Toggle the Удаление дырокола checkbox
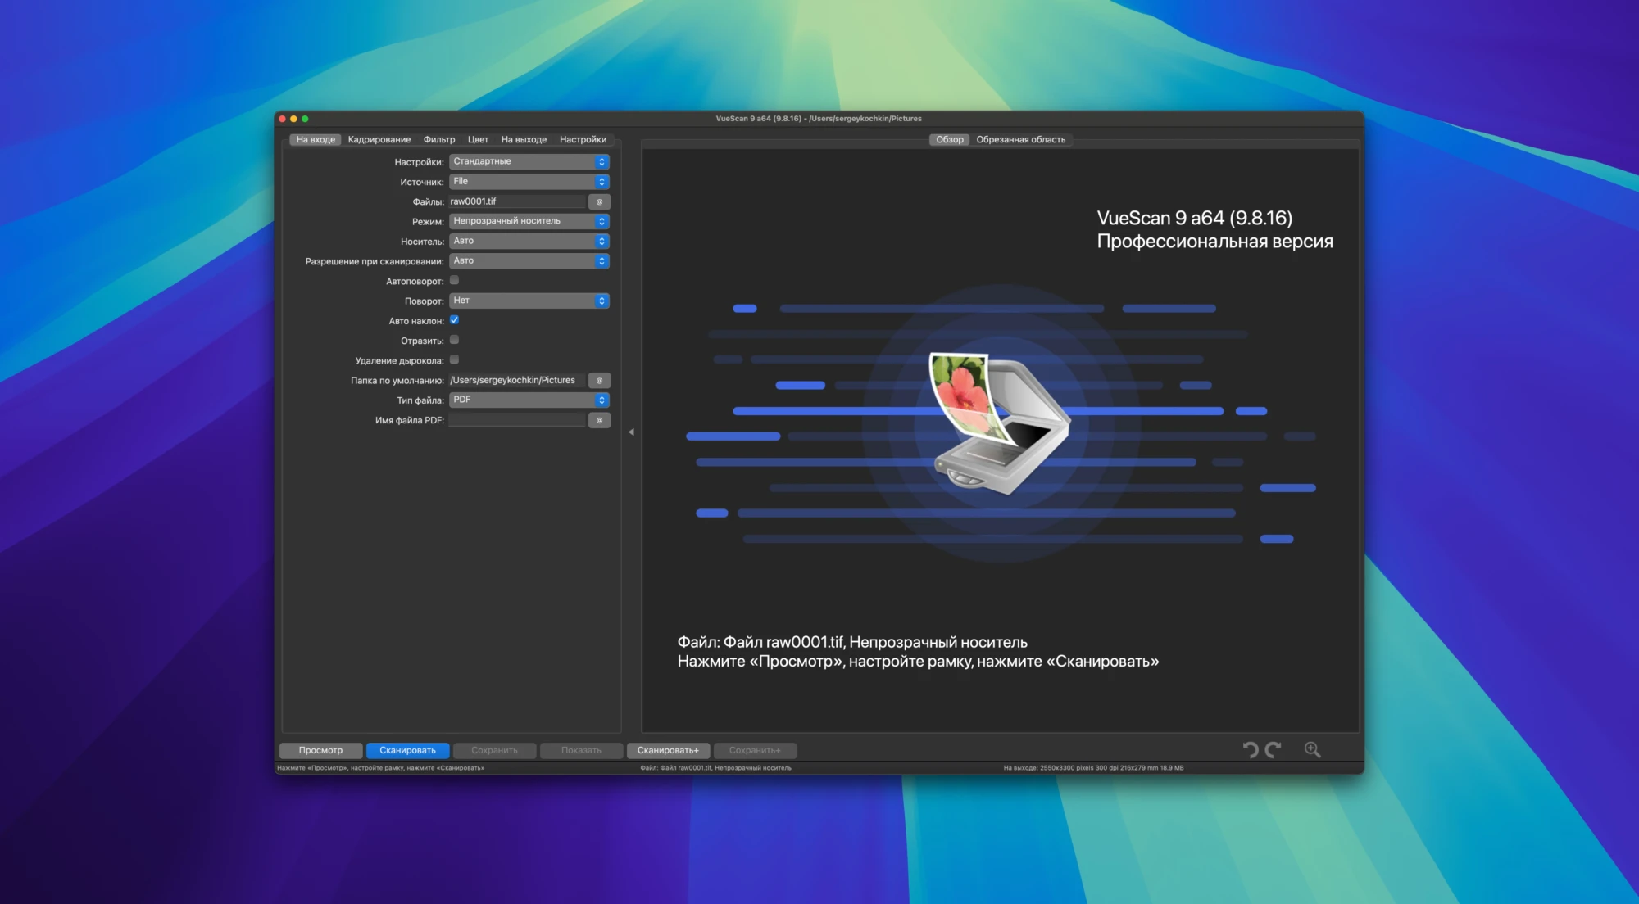Image resolution: width=1639 pixels, height=904 pixels. click(454, 359)
